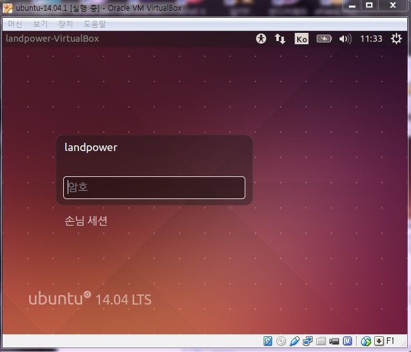Open the 장치 menu
Viewport: 411px width, 352px height.
click(x=66, y=24)
